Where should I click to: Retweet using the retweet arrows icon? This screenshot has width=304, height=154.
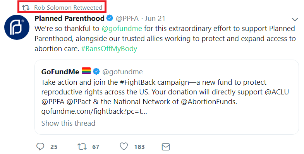tap(82, 147)
